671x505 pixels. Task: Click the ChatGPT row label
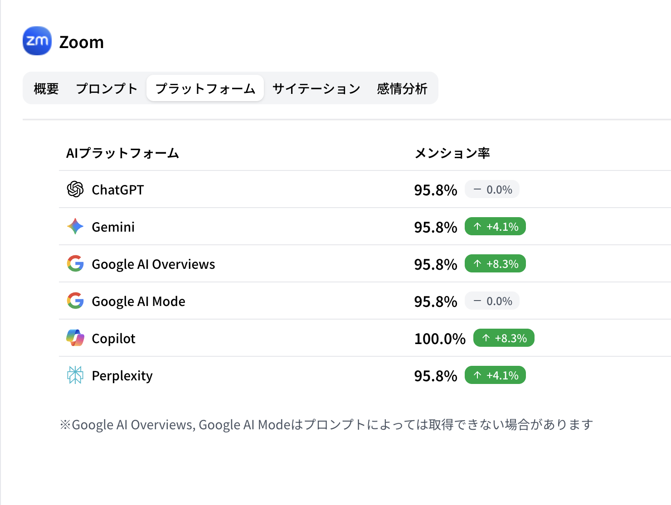117,189
